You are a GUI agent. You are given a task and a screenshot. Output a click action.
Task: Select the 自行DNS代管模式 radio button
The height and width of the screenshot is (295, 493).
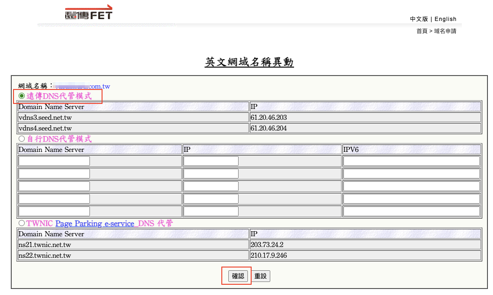tap(22, 139)
